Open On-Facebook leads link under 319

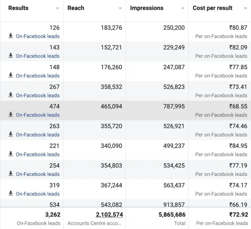pos(38,194)
